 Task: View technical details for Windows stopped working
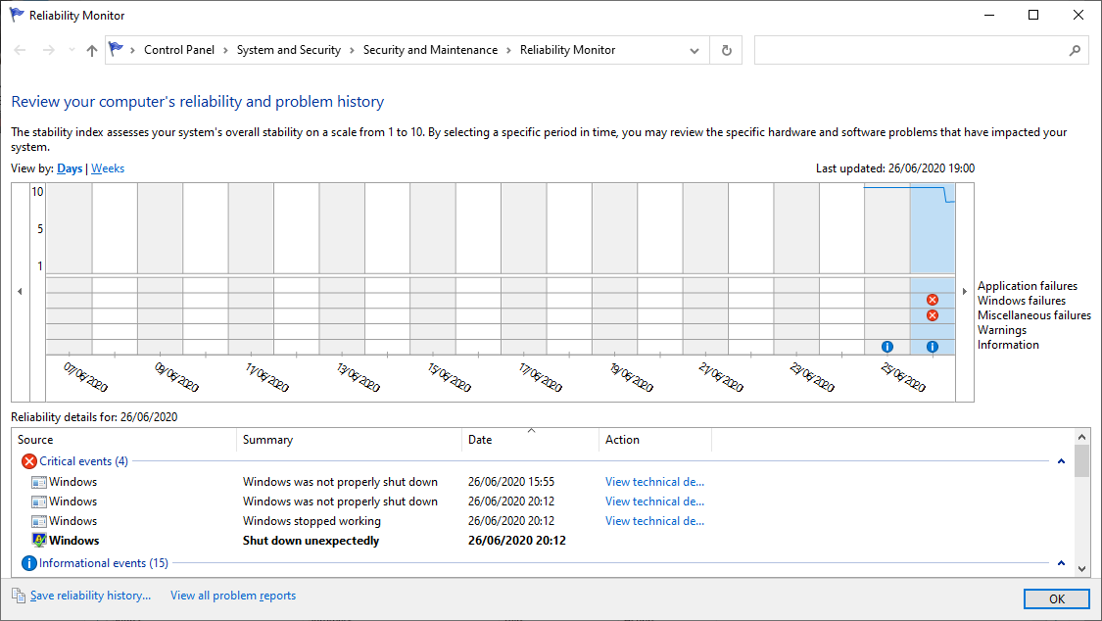pyautogui.click(x=654, y=521)
